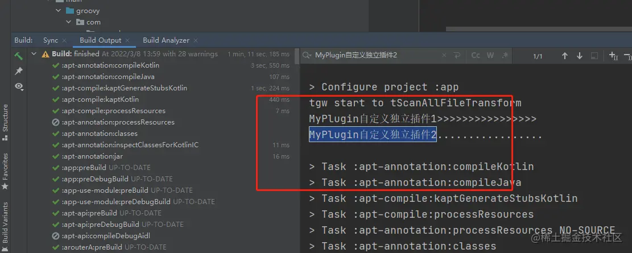
Task: Click add selection for next occurrence icon
Action: coord(613,56)
